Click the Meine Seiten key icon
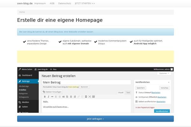Image resolution: width=191 pixels, height=127 pixels. (x=20, y=69)
